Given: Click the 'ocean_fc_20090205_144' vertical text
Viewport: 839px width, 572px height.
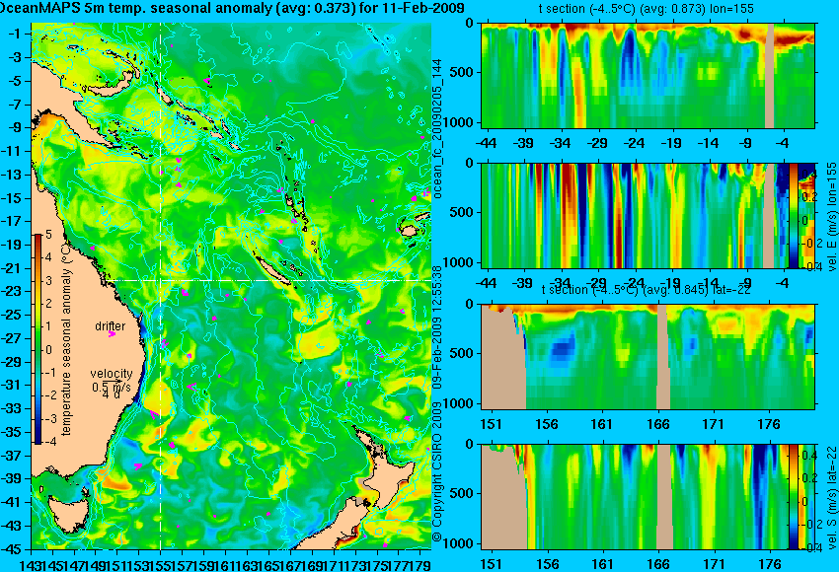Looking at the screenshot, I should point(437,128).
